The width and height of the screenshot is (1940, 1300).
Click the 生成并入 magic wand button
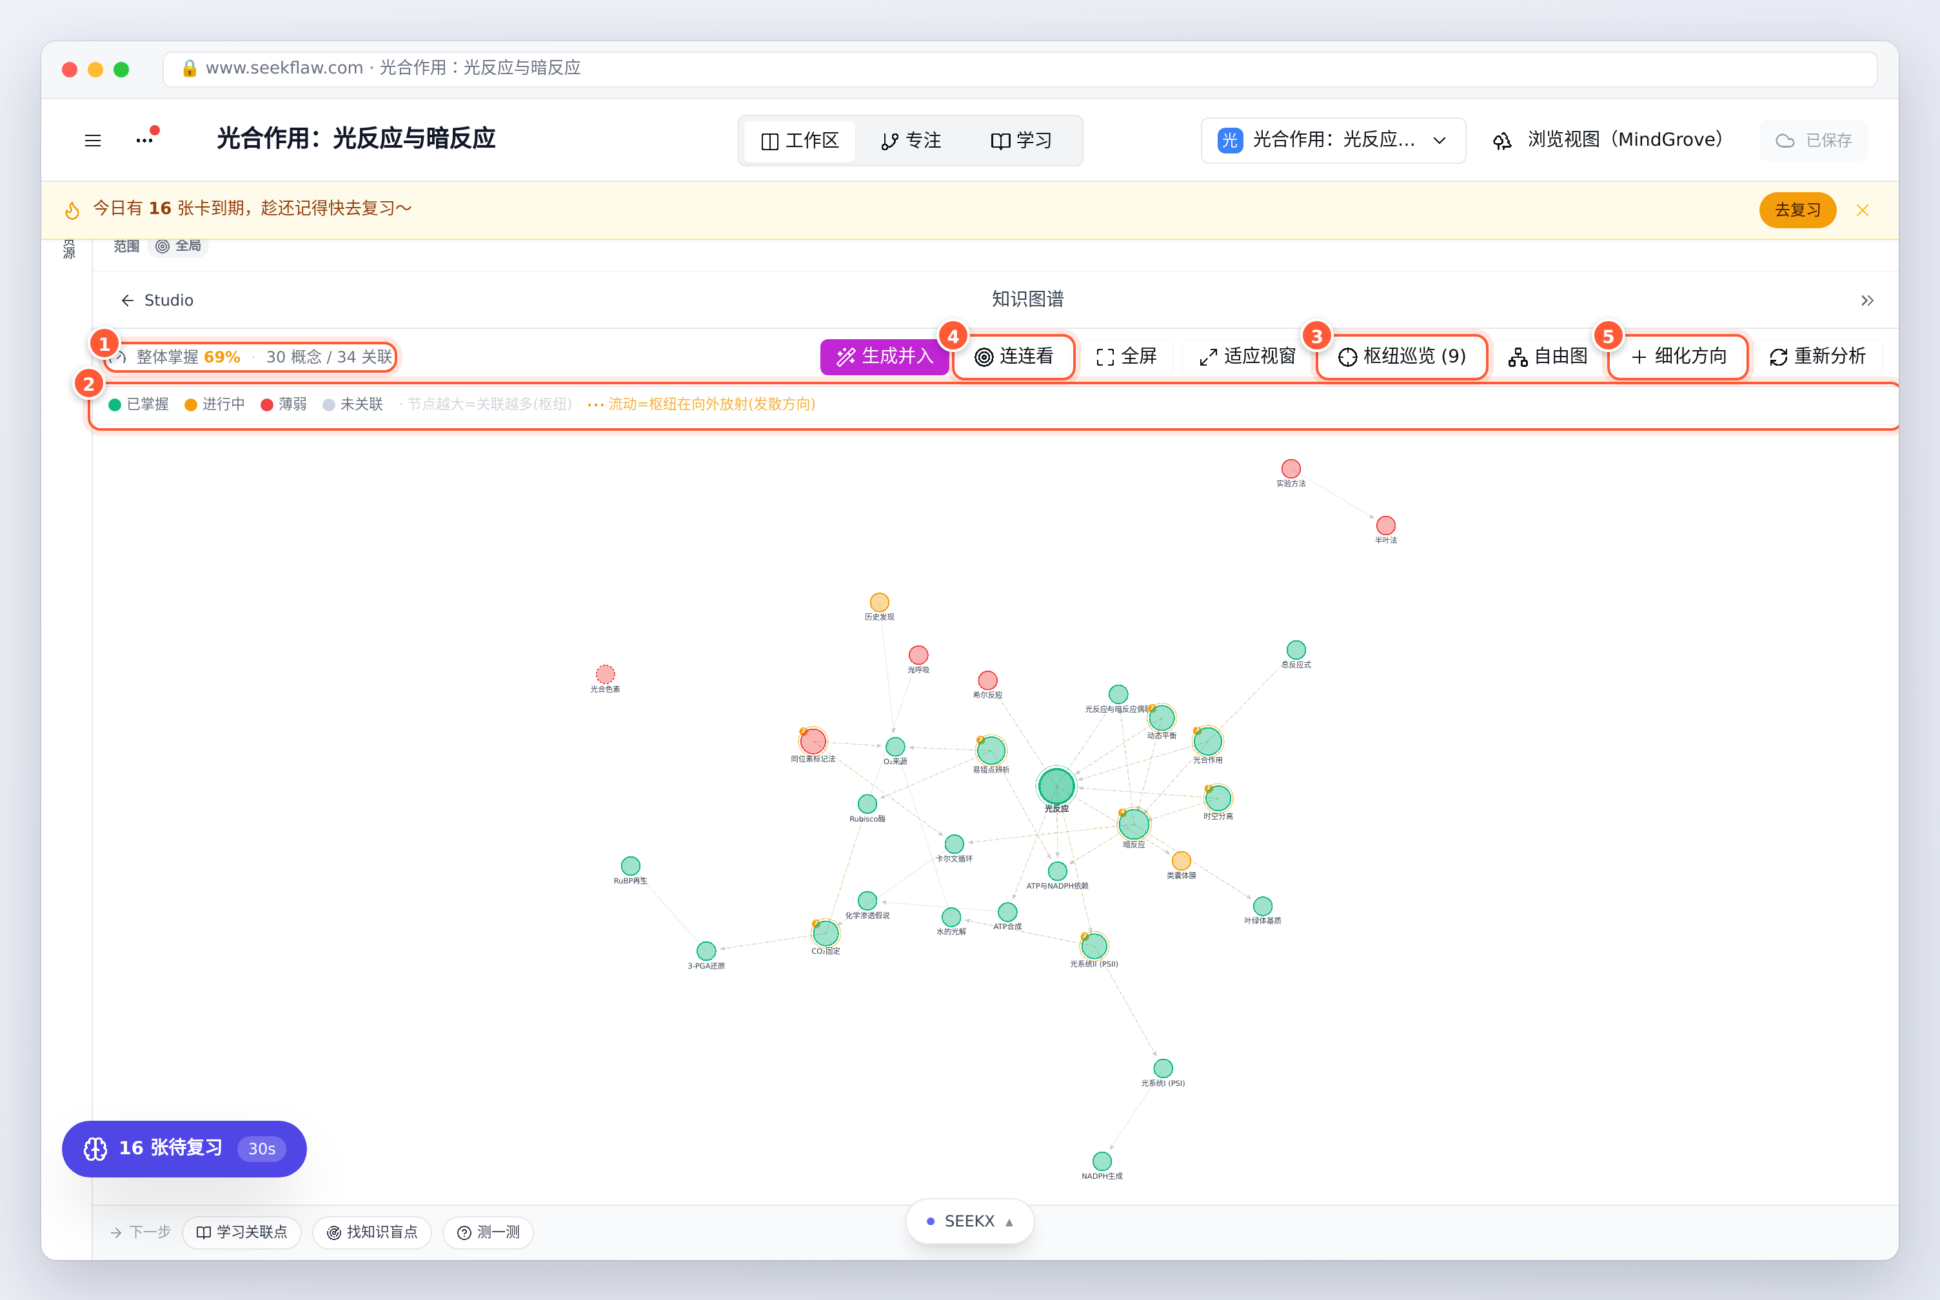[x=885, y=357]
